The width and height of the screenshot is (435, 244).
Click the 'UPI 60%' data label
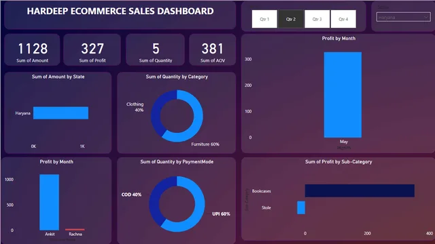[x=221, y=214]
